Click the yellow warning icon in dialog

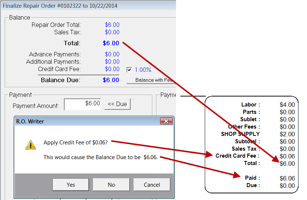31,144
